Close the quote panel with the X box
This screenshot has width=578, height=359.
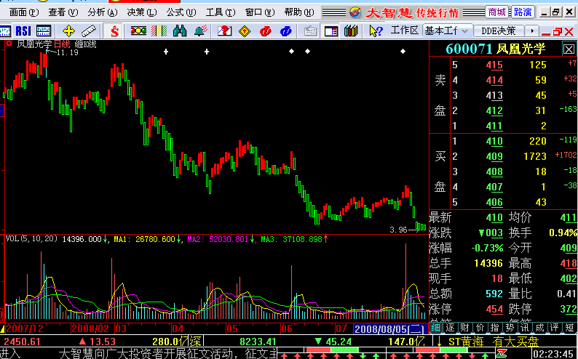569,49
